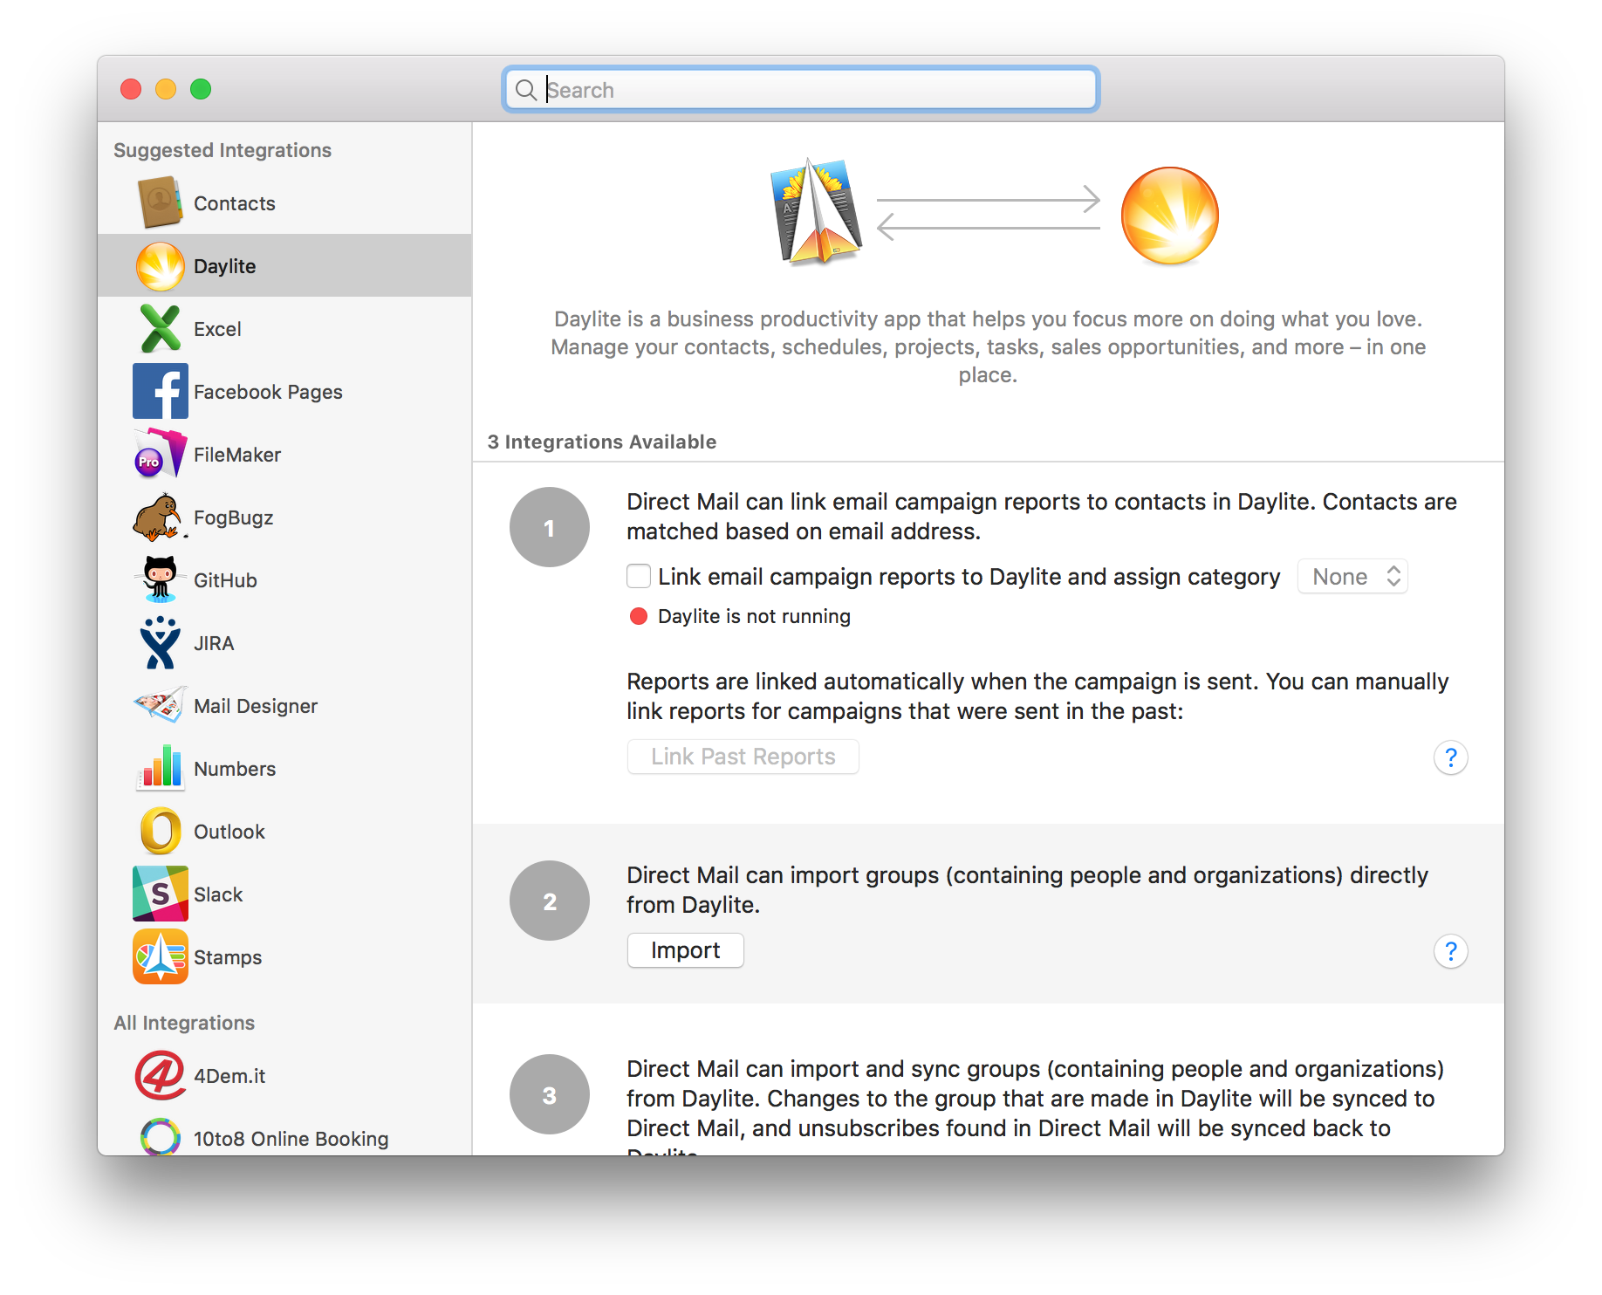Open help for the Import groups section
This screenshot has width=1602, height=1295.
(x=1450, y=951)
